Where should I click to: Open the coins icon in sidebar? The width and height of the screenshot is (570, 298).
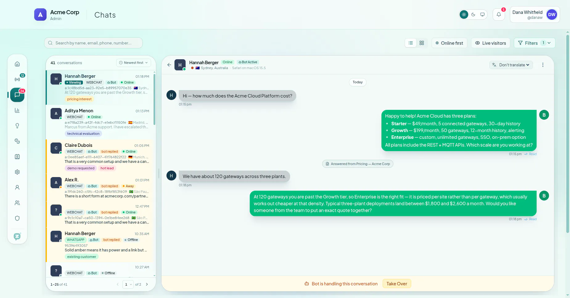(17, 141)
